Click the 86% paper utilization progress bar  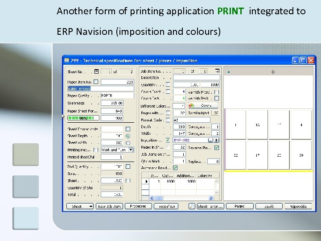(83, 118)
